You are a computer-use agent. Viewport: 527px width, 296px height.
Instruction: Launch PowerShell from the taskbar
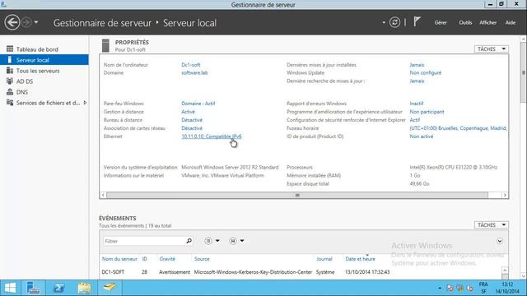58,288
